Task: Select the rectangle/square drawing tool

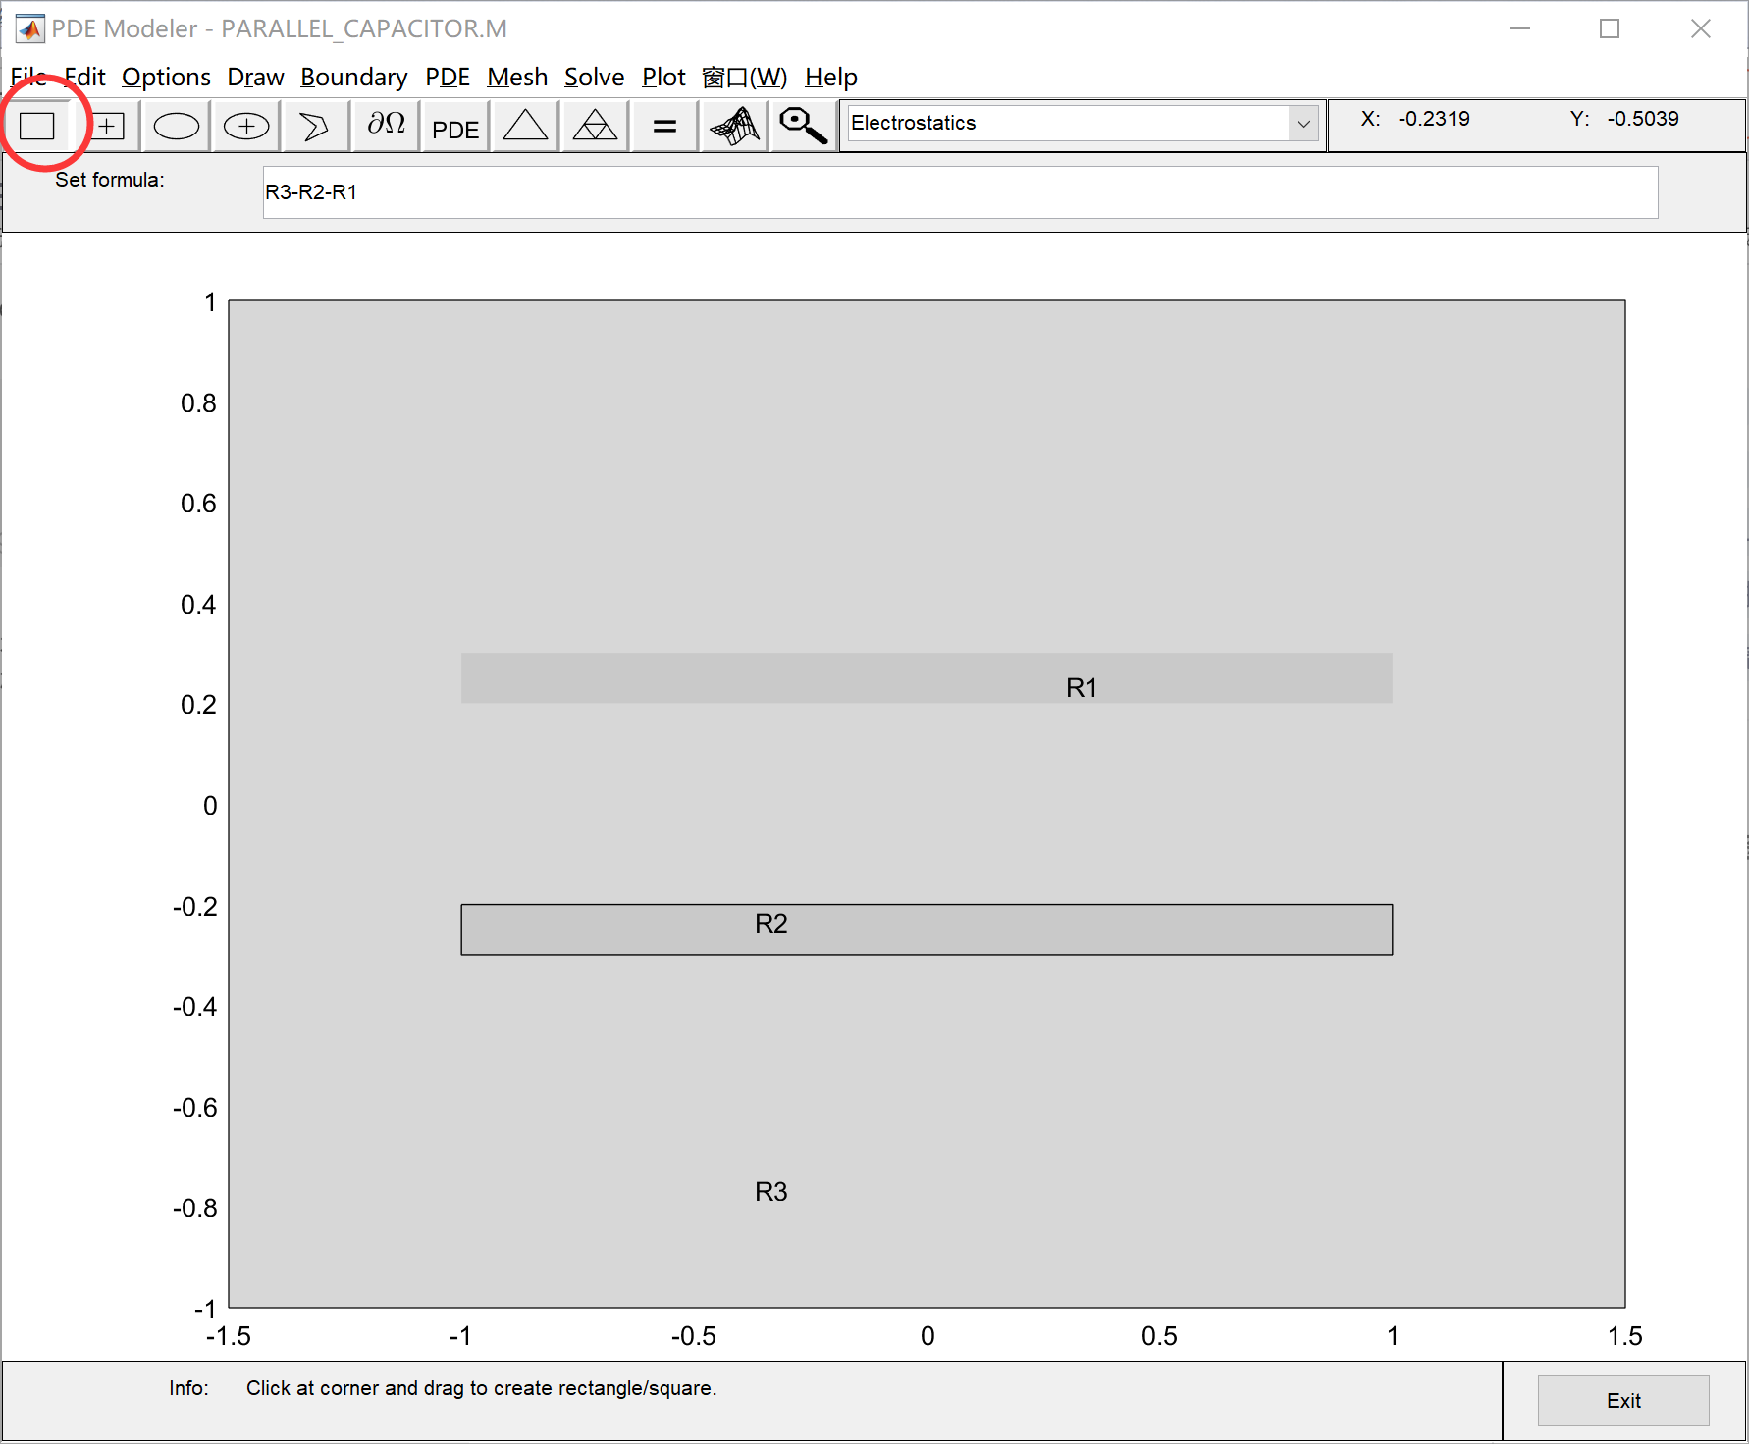Action: click(x=39, y=125)
